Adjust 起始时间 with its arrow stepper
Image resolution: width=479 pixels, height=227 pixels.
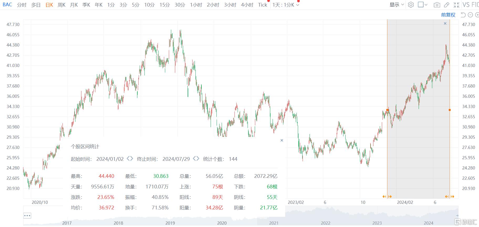130,158
